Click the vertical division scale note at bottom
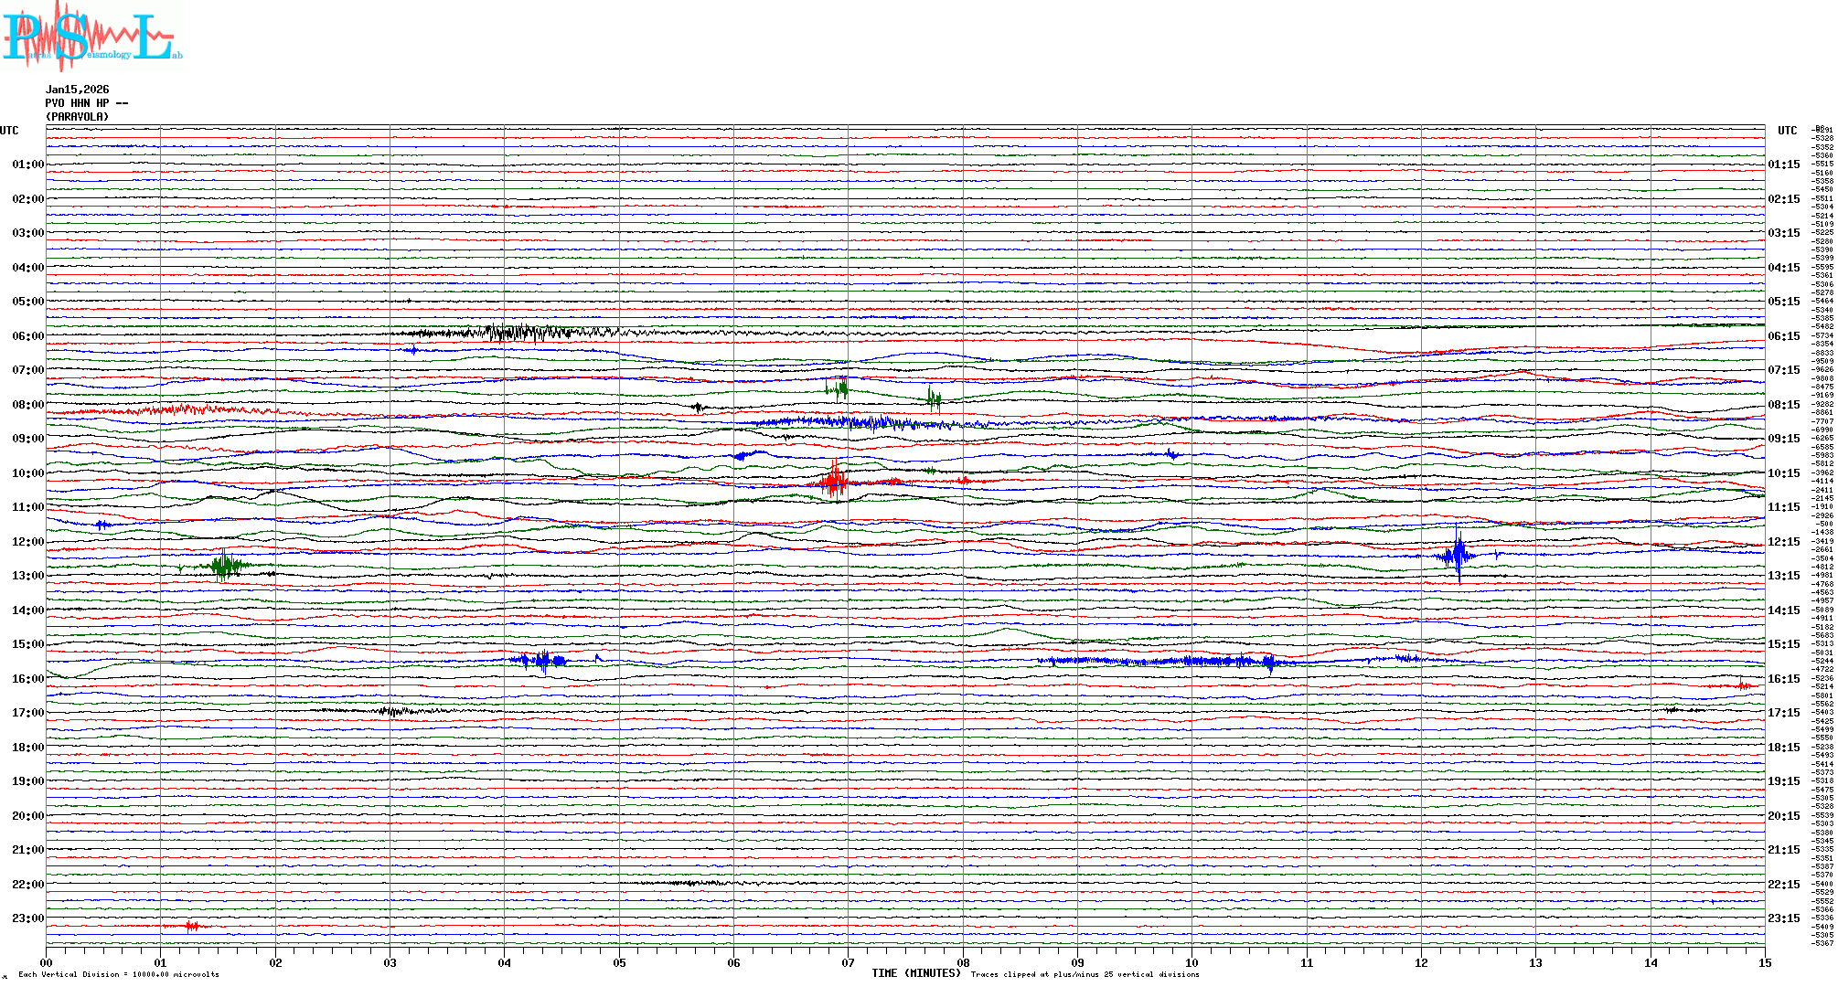 118,974
